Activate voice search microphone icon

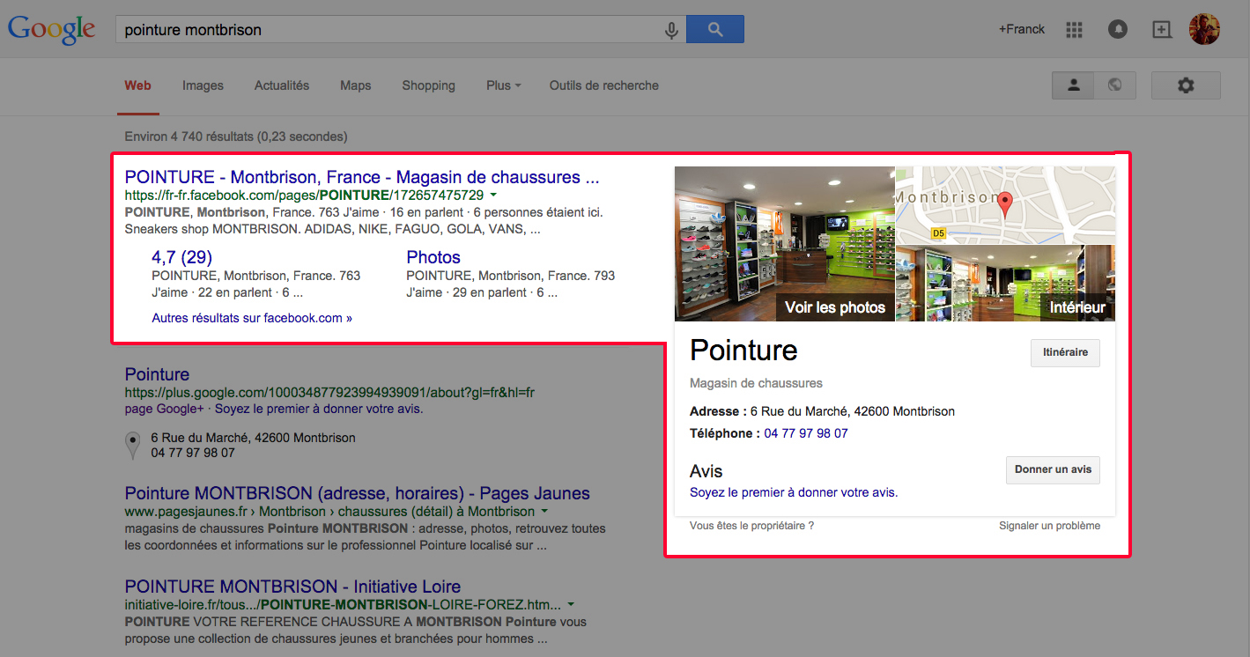[x=671, y=30]
